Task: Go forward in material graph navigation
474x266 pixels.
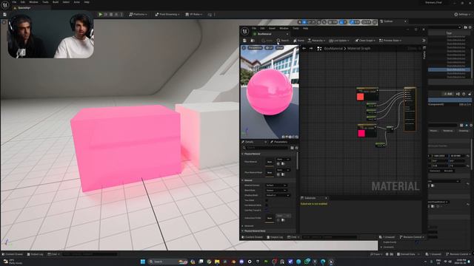Action: pos(311,49)
